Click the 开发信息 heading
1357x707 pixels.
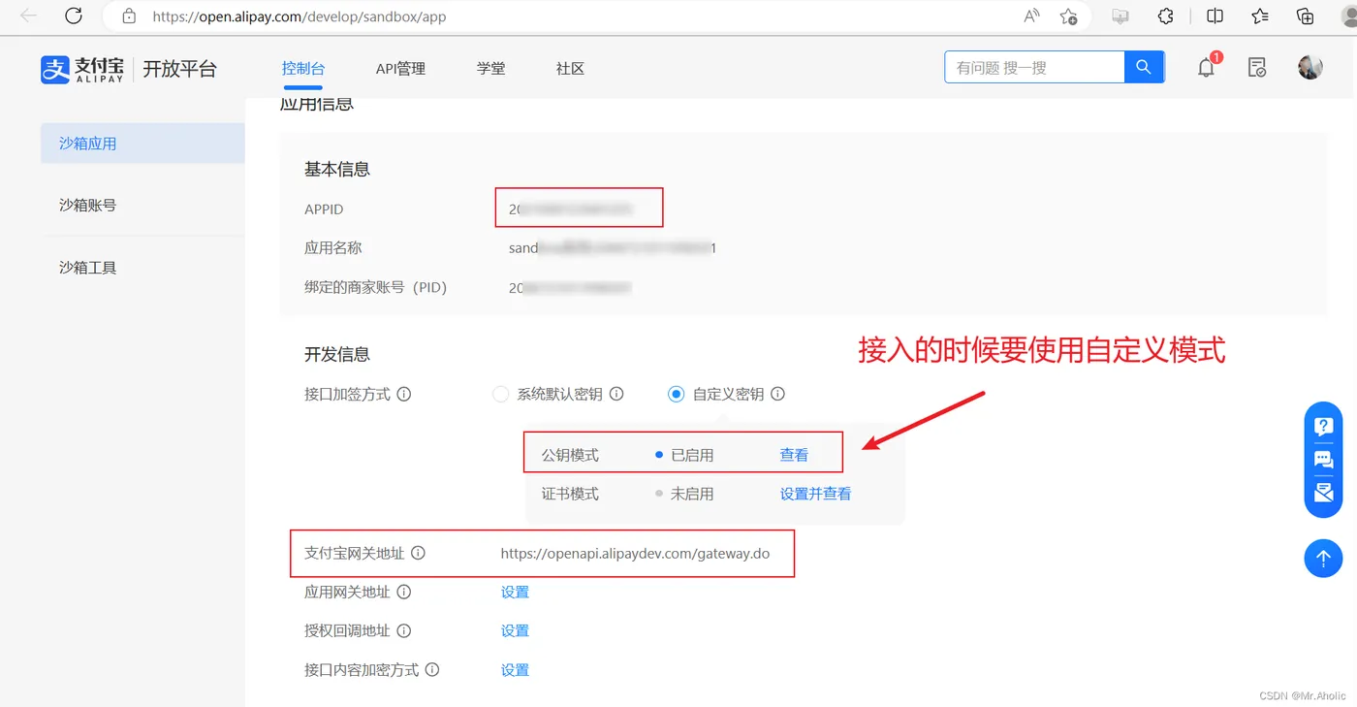337,354
